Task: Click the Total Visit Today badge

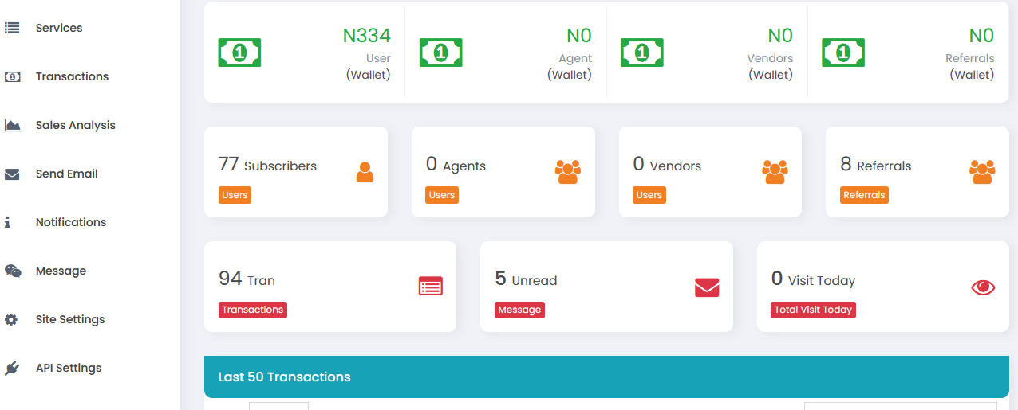Action: (x=813, y=310)
